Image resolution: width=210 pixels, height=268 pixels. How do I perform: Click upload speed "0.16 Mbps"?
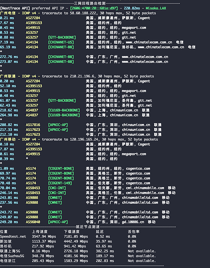pos(41,251)
